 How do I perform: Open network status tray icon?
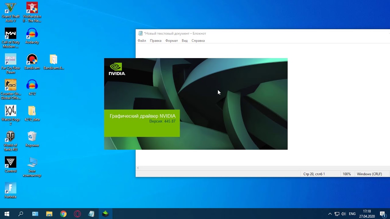click(337, 214)
